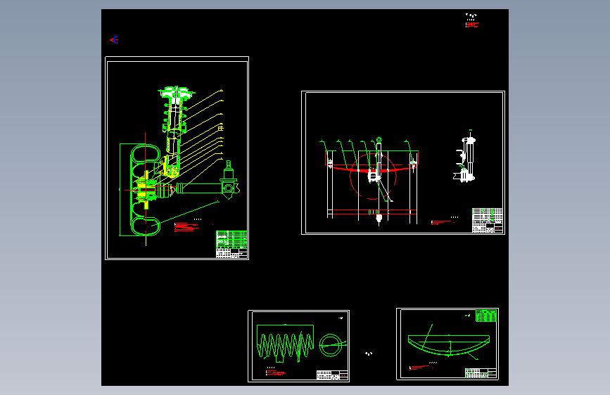Click the title block of the coil spring sheet
This screenshot has height=395, width=610.
pyautogui.click(x=332, y=375)
